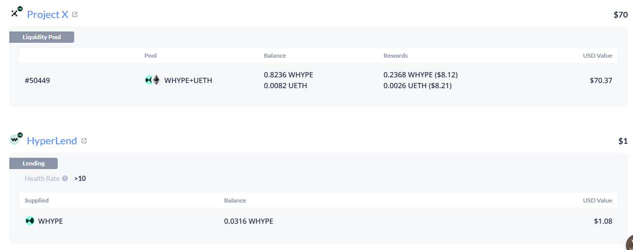The image size is (633, 250).
Task: Click the 0.0316 WHYPE supplied balance
Action: click(x=248, y=221)
